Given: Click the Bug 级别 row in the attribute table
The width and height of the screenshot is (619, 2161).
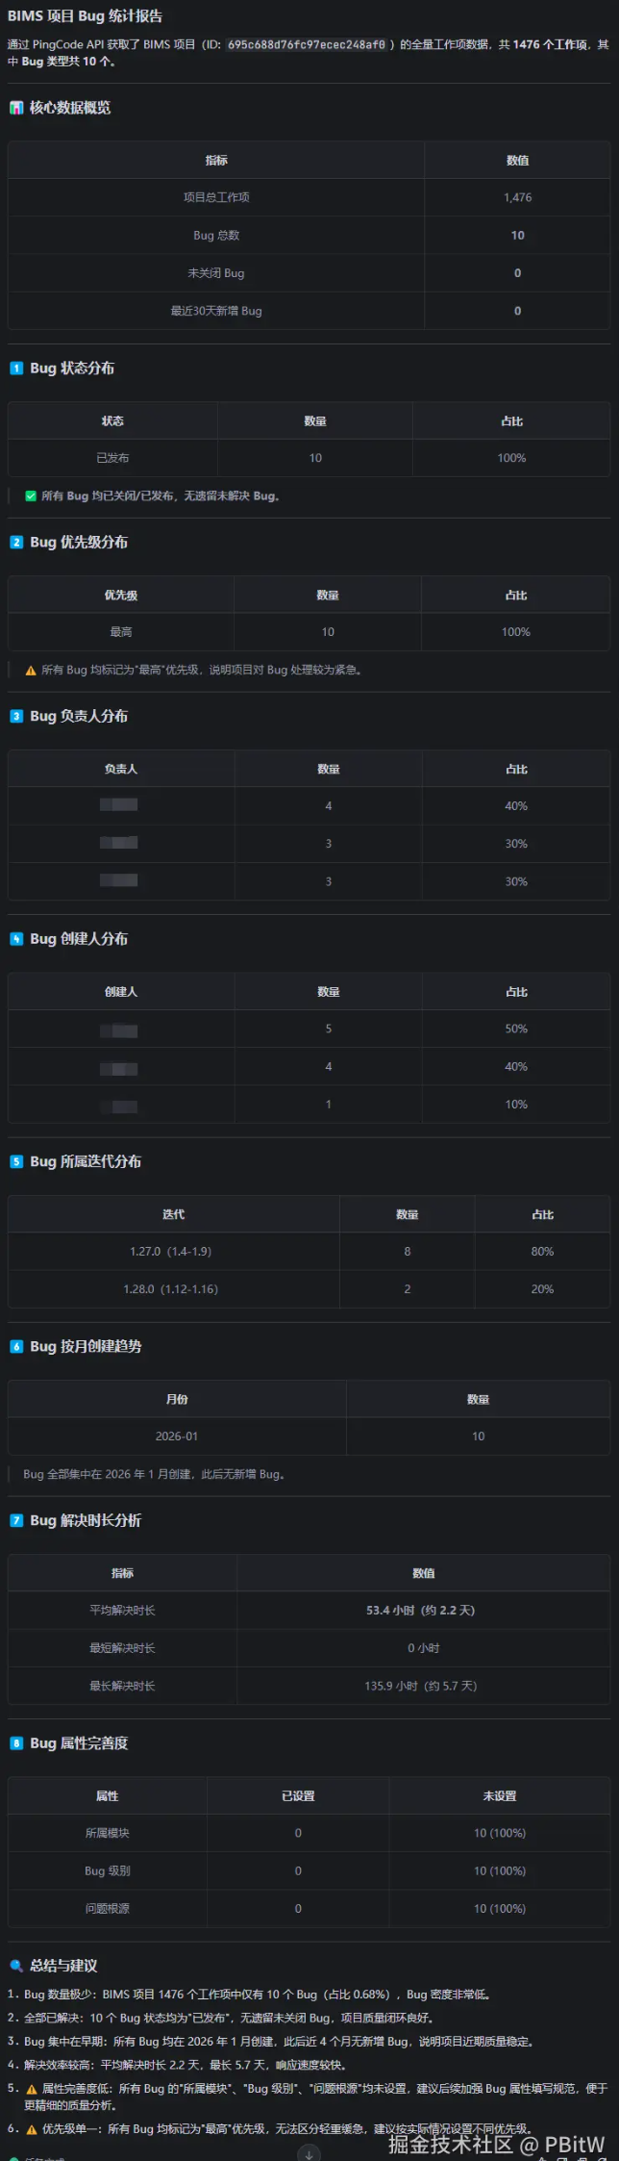Looking at the screenshot, I should point(309,1871).
